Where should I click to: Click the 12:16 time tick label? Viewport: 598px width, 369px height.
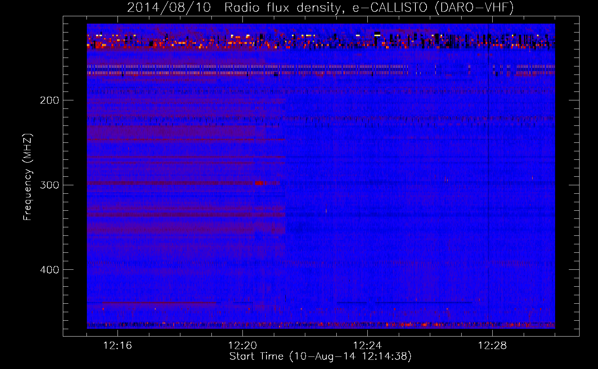pos(118,346)
